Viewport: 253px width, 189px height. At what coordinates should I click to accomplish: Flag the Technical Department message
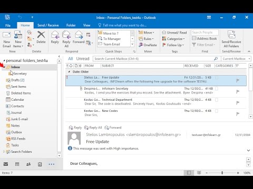[238, 103]
